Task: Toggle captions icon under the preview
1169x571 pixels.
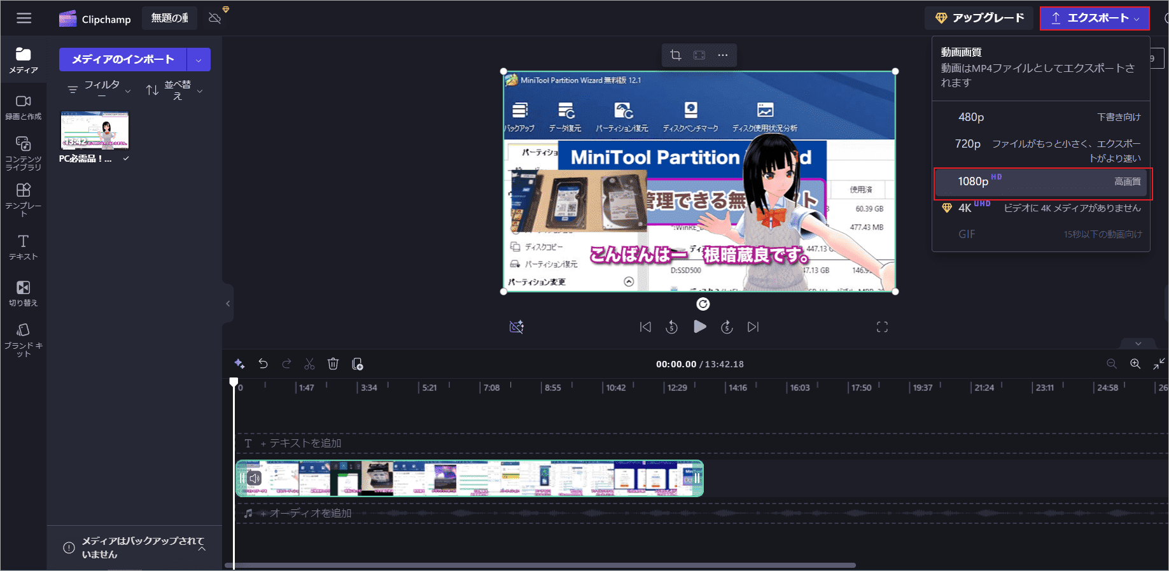Action: pos(517,327)
